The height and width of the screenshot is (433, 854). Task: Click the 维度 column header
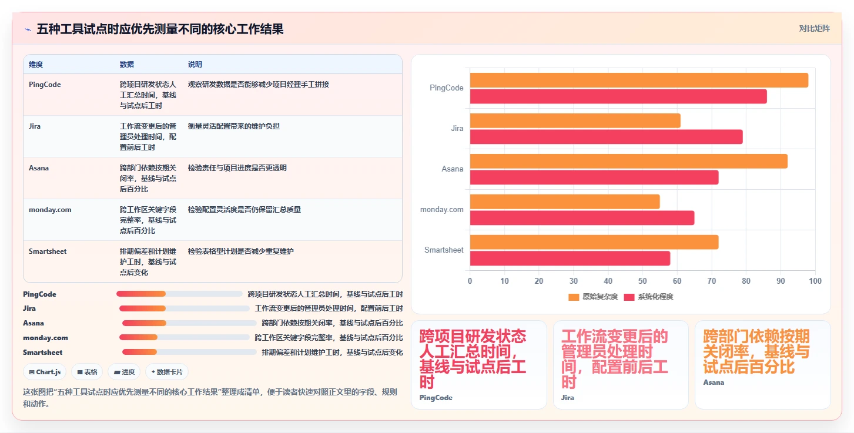(36, 64)
